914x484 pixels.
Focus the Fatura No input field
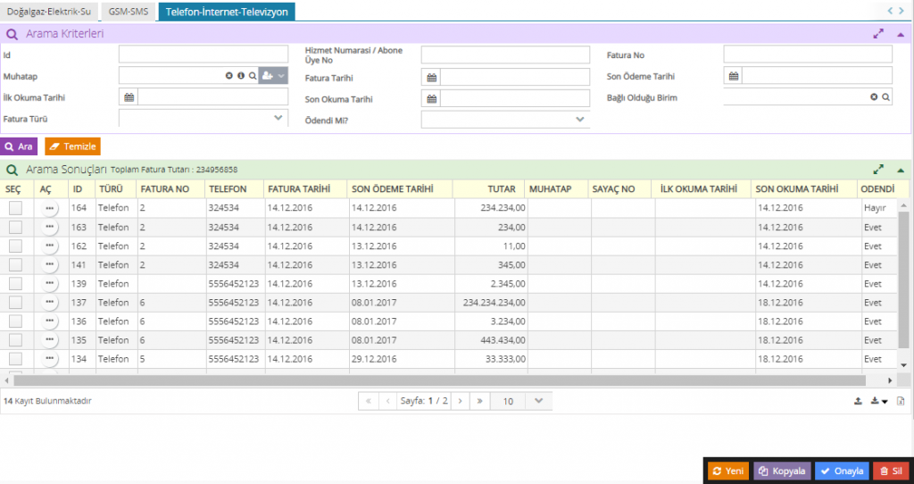click(808, 54)
